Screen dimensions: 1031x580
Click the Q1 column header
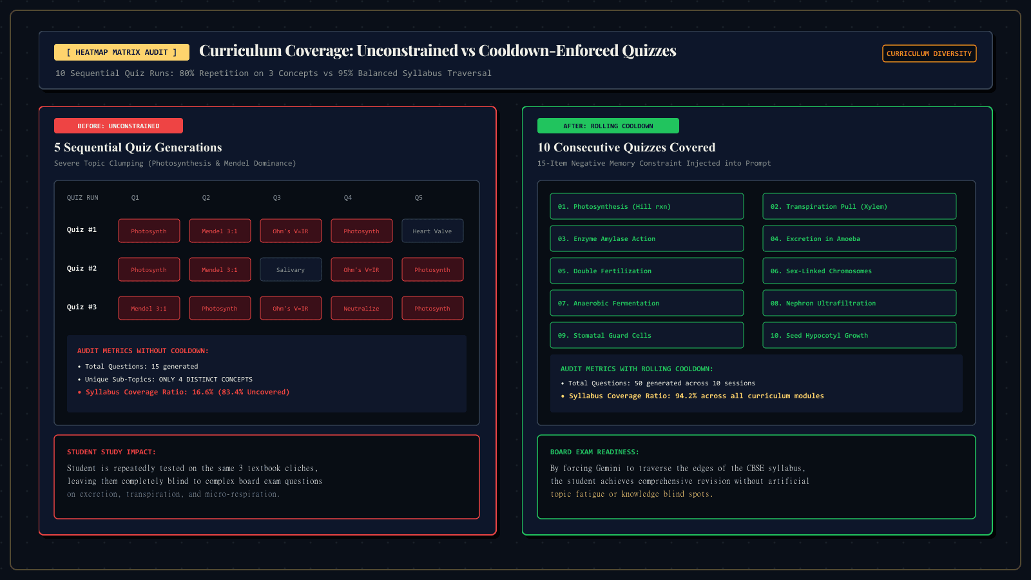point(135,198)
